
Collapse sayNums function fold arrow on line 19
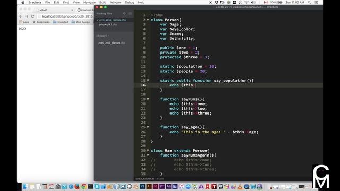[x=148, y=99]
